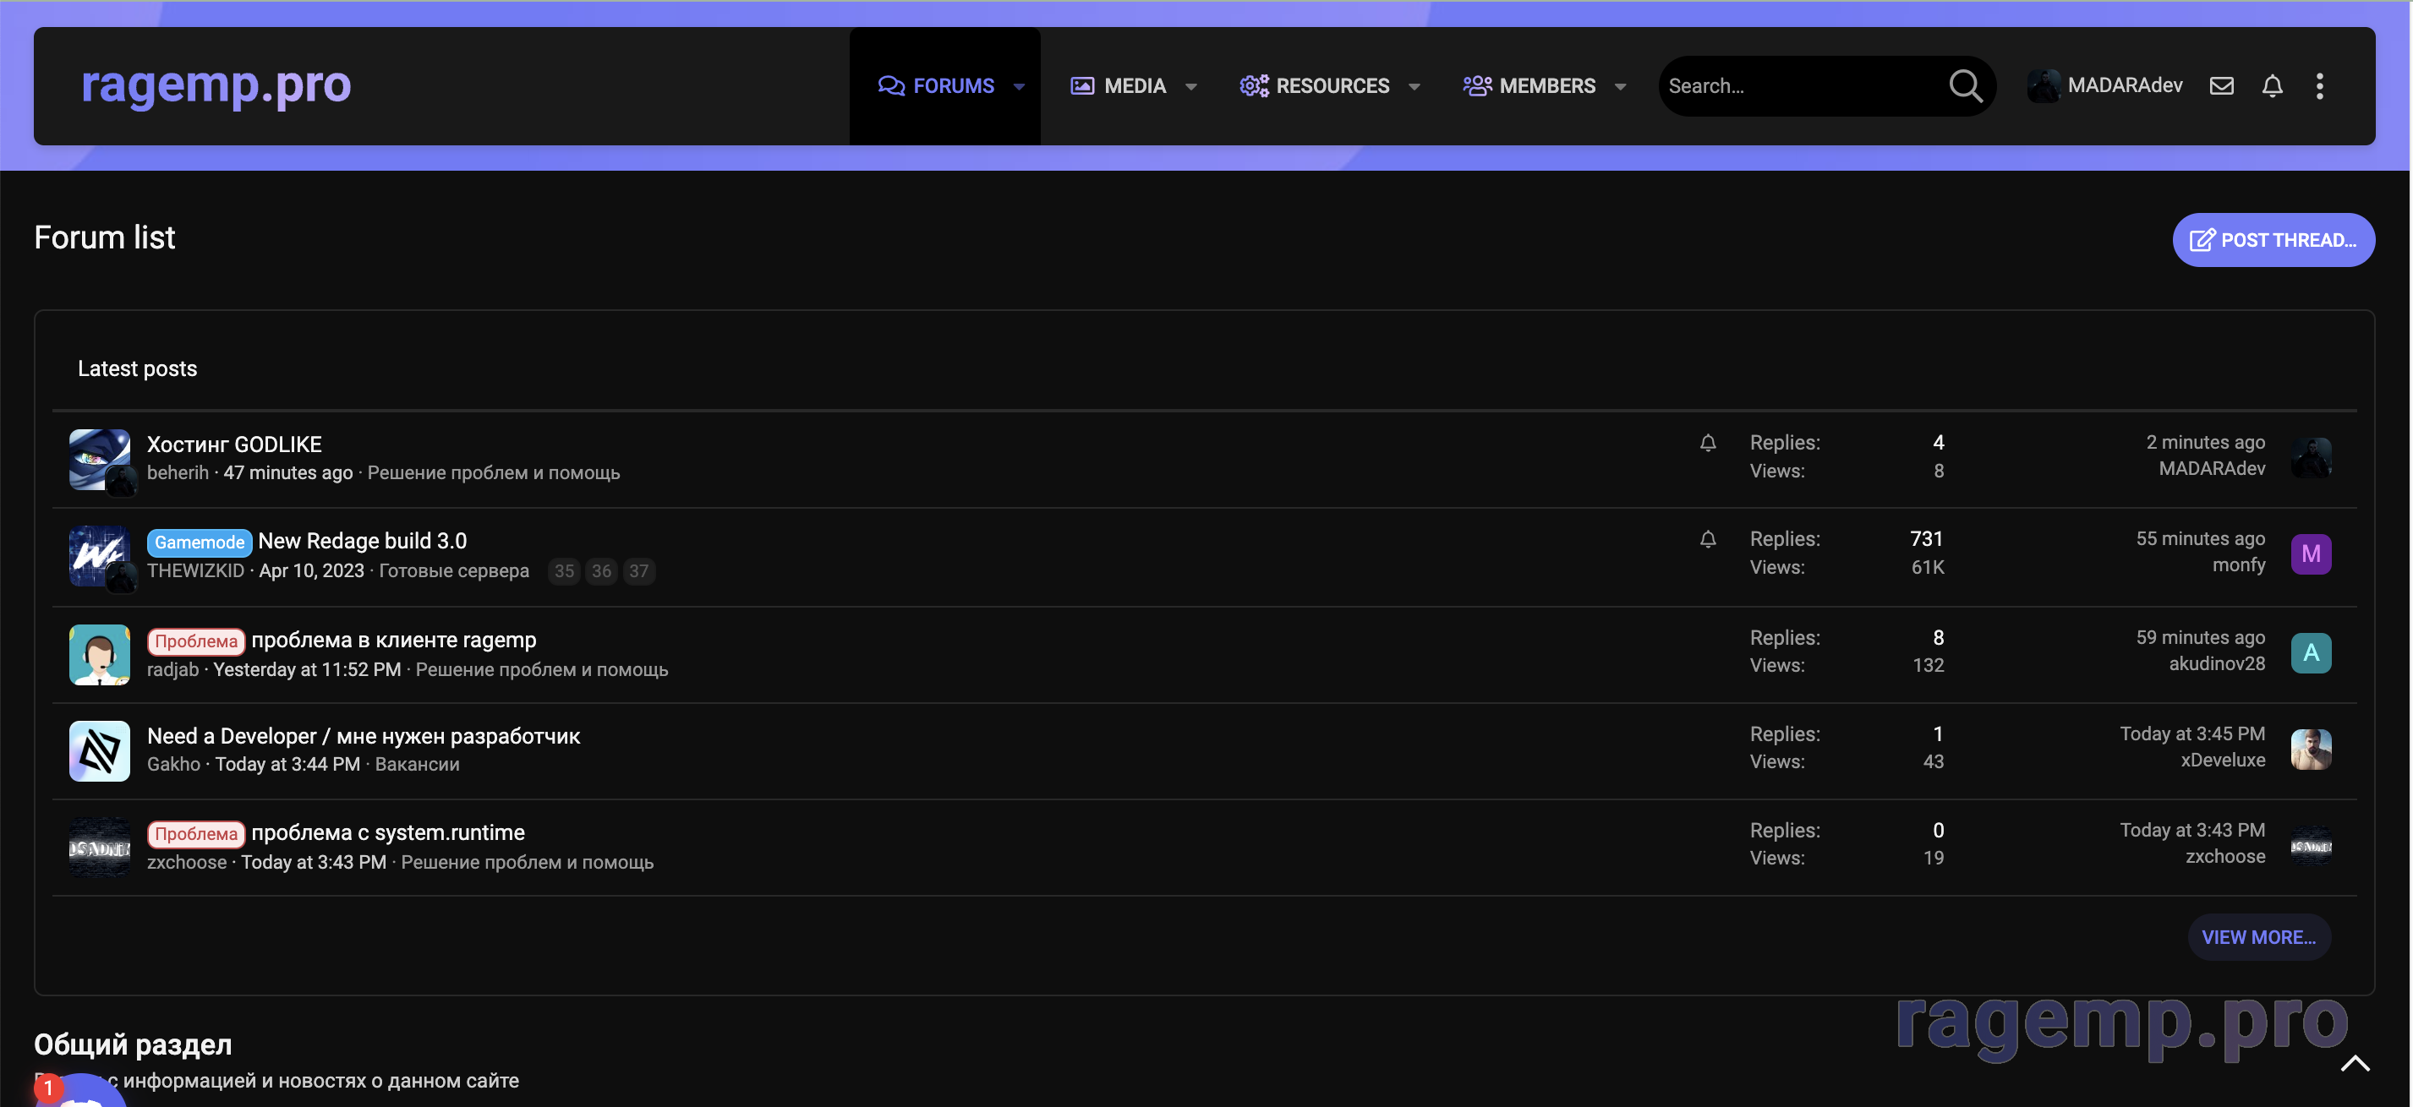
Task: Open radjab author profile
Action: click(x=172, y=669)
